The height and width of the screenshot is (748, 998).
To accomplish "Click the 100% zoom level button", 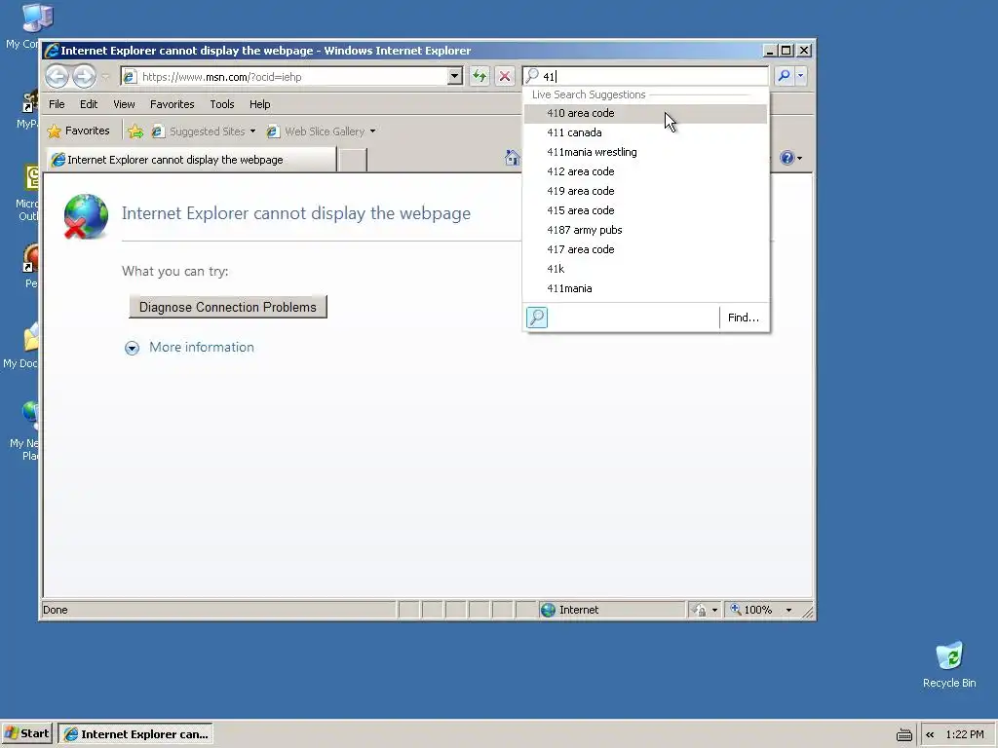I will tap(751, 610).
